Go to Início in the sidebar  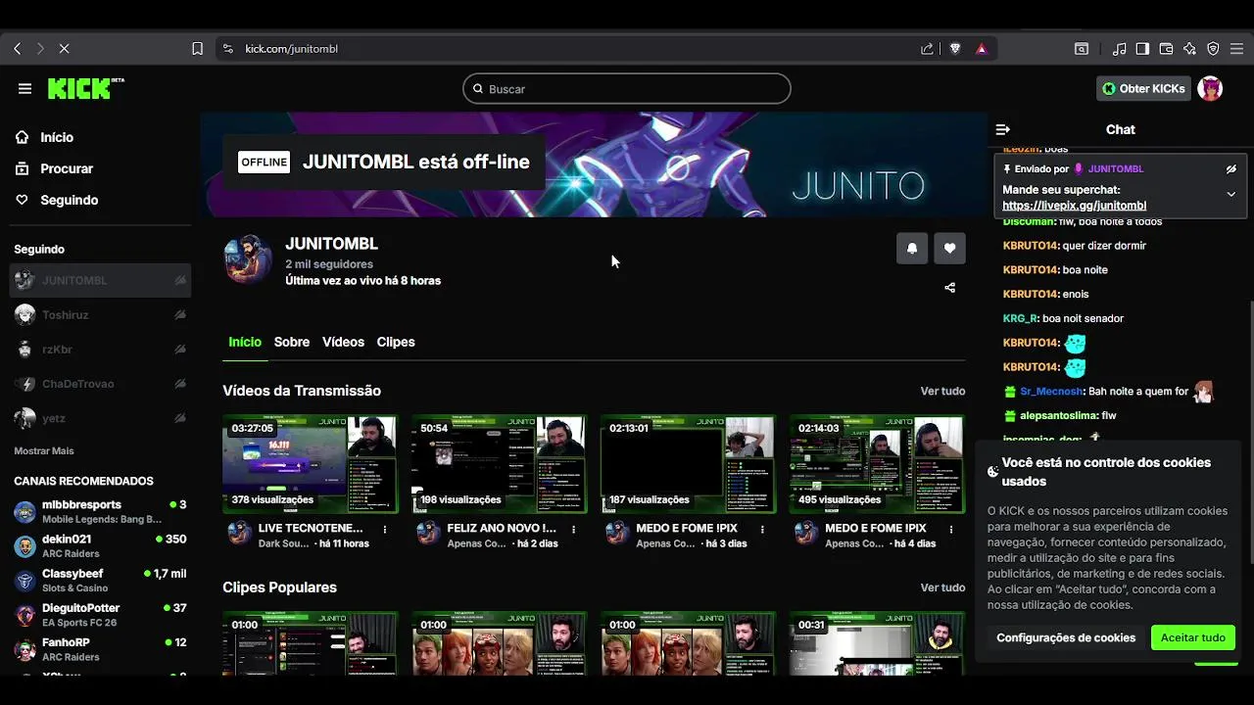coord(57,137)
